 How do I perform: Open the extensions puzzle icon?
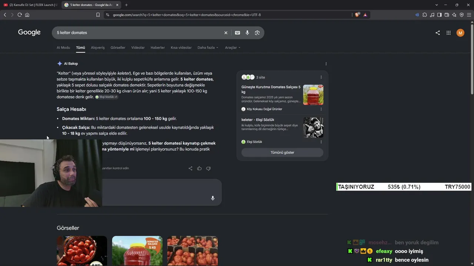pos(425,15)
